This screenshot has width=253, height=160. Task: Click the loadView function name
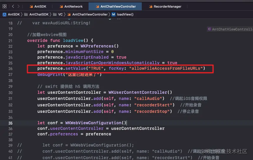(x=73, y=40)
